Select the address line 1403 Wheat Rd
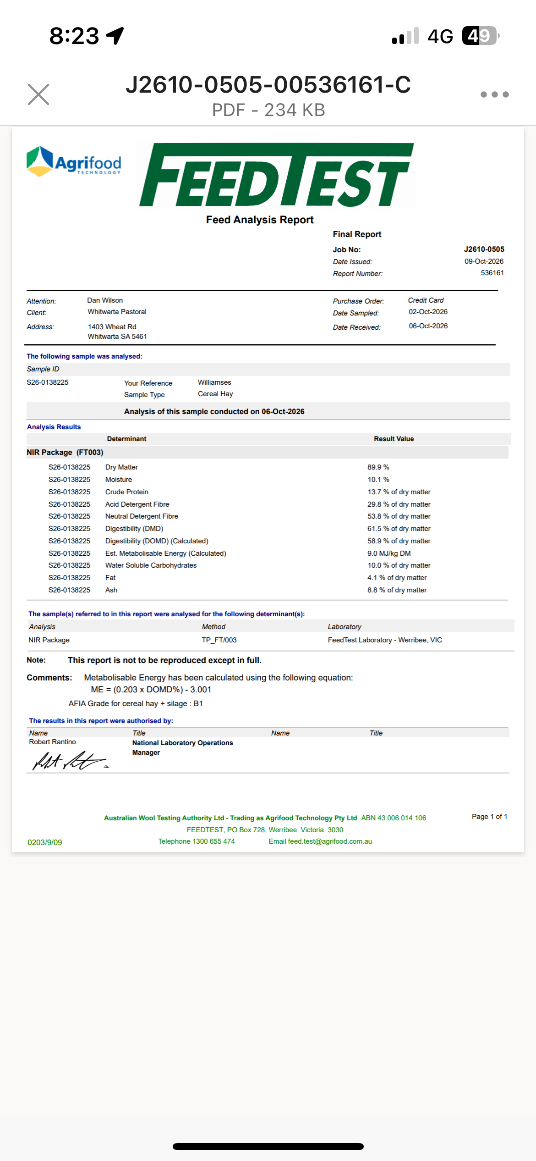The image size is (536, 1161). 112,327
